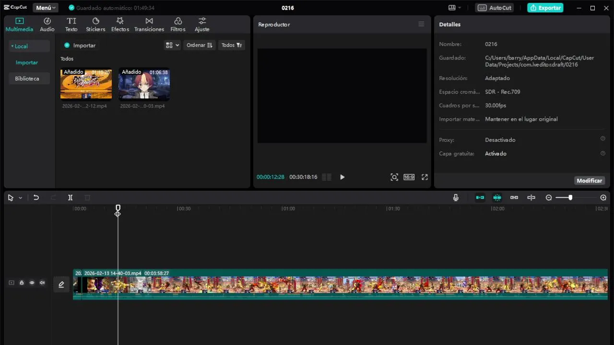Toggle clip linkage
Screen dimensions: 614x345
tap(514, 197)
